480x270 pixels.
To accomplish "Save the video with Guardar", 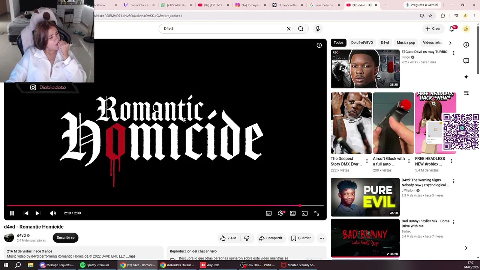I will tap(301, 238).
